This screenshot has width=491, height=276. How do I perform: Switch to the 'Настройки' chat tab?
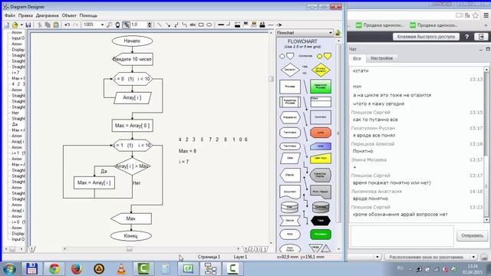click(381, 58)
